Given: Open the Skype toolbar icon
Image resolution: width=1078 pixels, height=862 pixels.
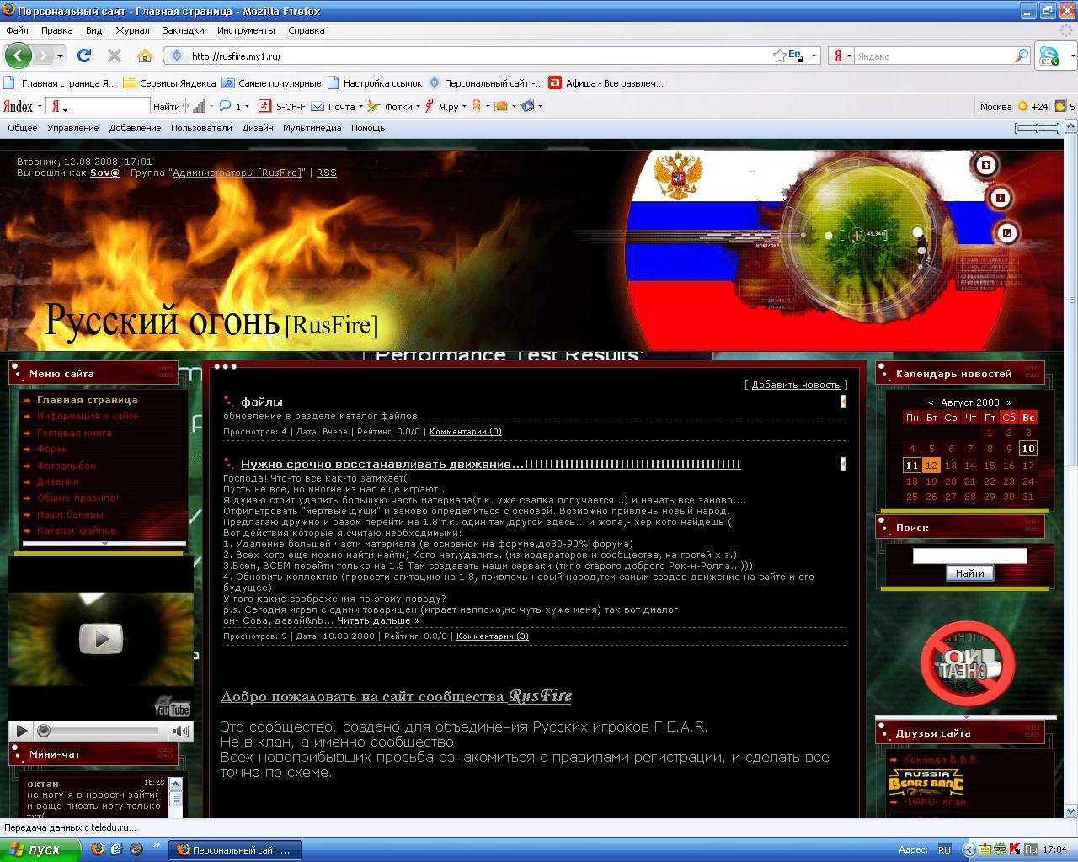Looking at the screenshot, I should click(1049, 56).
